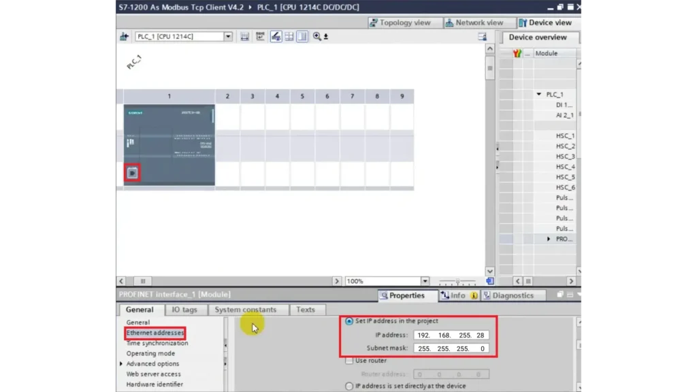
Task: Click the vertical split view icon
Action: click(302, 36)
